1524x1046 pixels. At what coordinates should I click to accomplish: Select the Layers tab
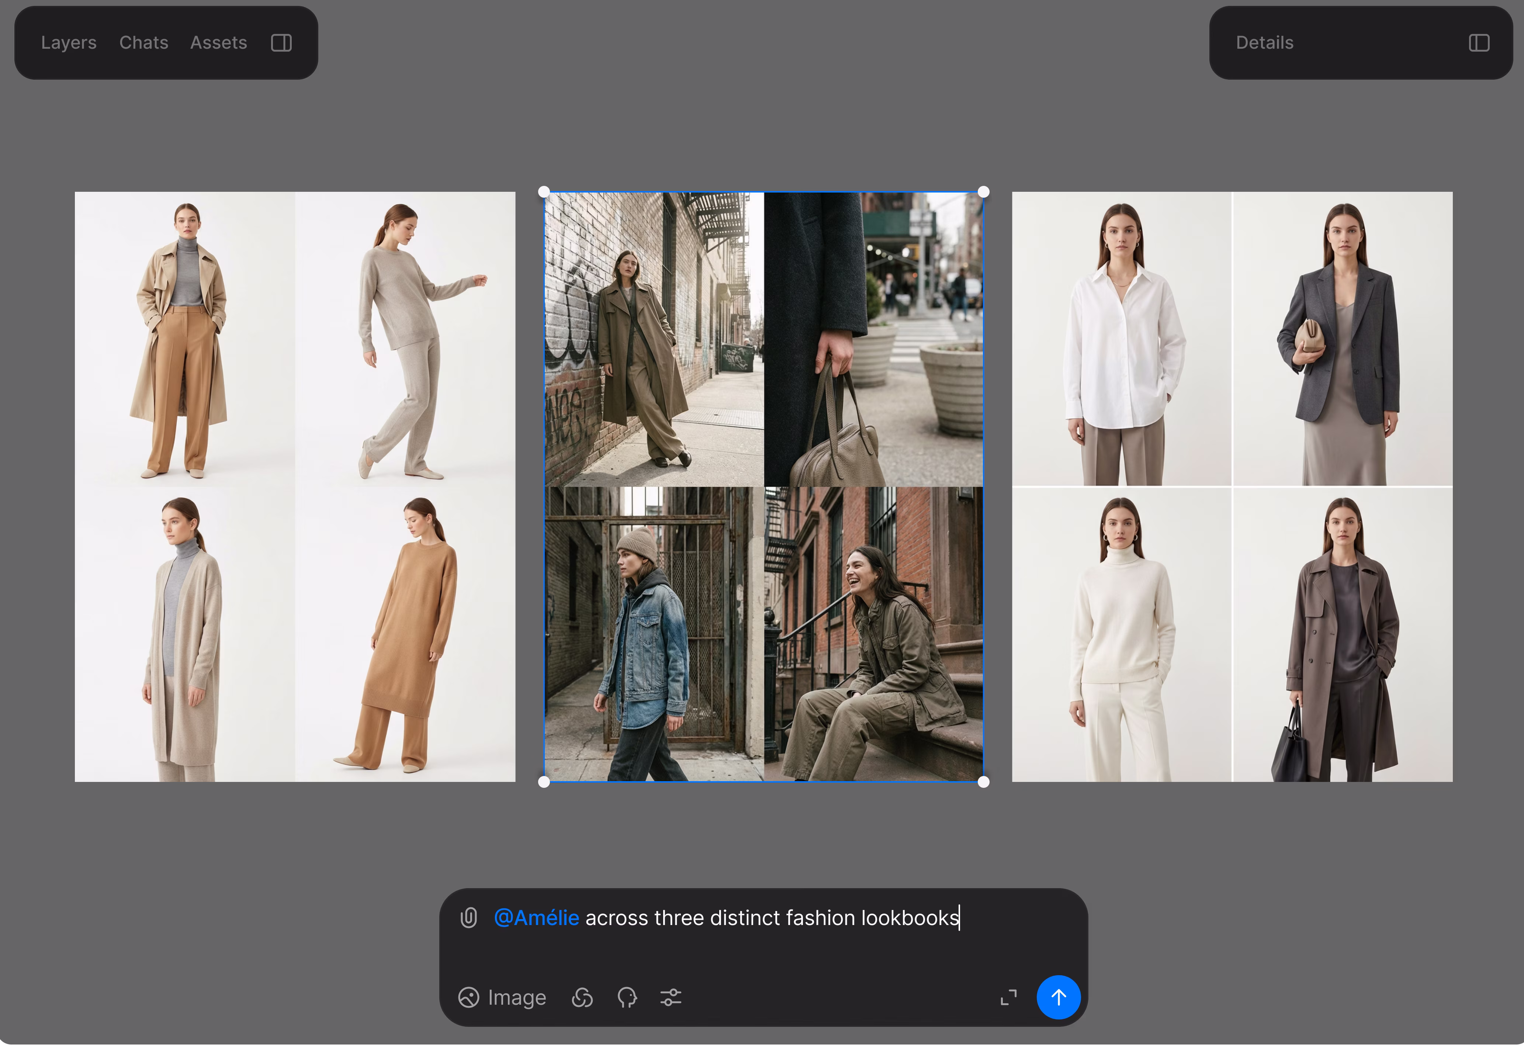coord(68,42)
